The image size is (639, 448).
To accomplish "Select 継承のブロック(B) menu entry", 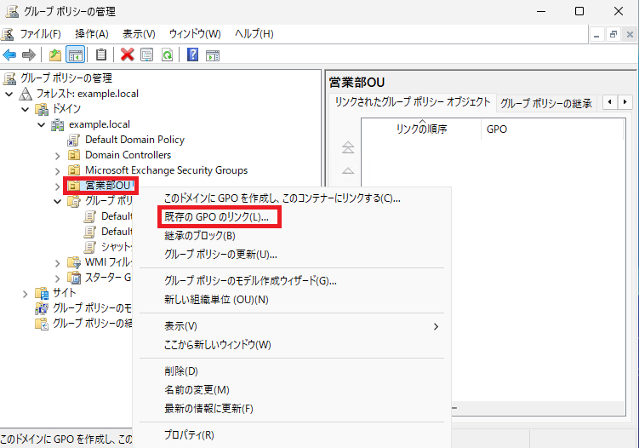I will [292, 236].
